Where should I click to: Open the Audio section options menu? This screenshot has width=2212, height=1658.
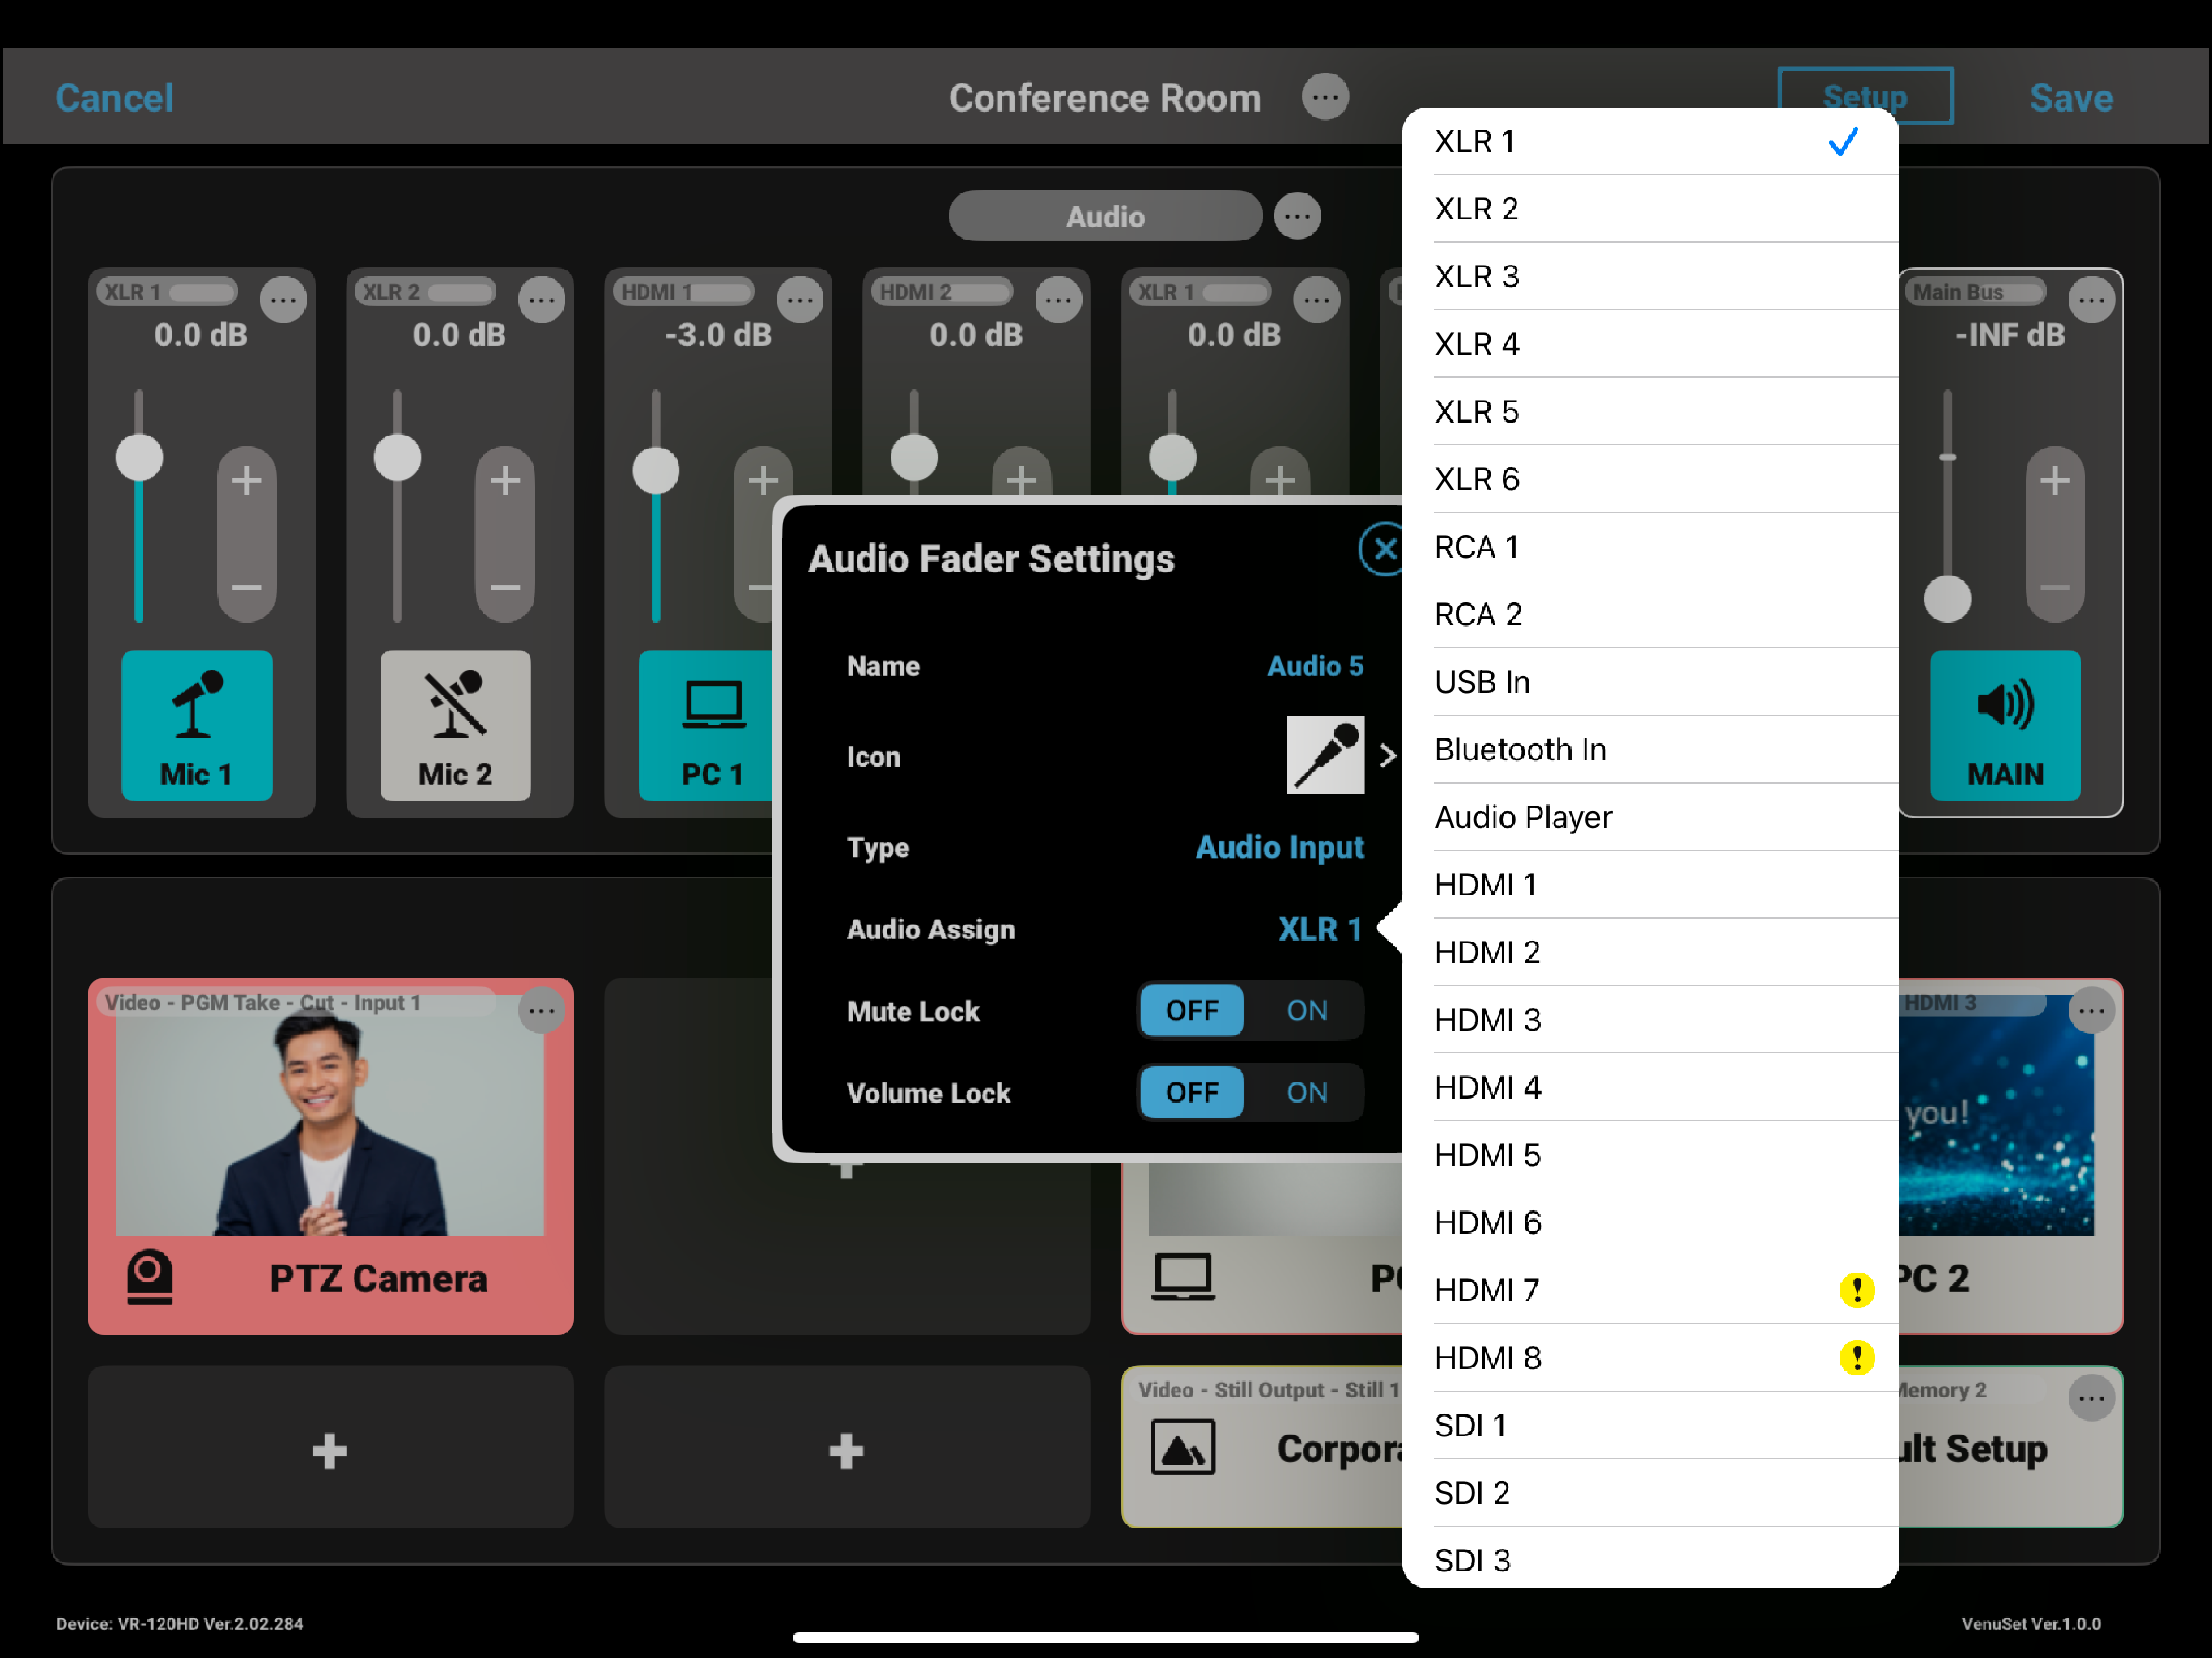pyautogui.click(x=1297, y=216)
